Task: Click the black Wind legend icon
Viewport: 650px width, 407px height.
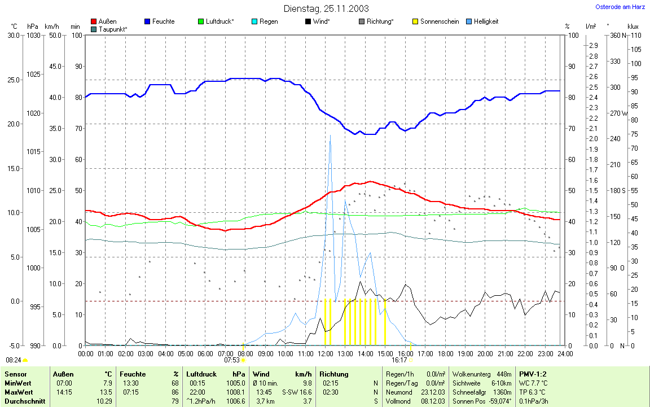Action: (x=308, y=21)
